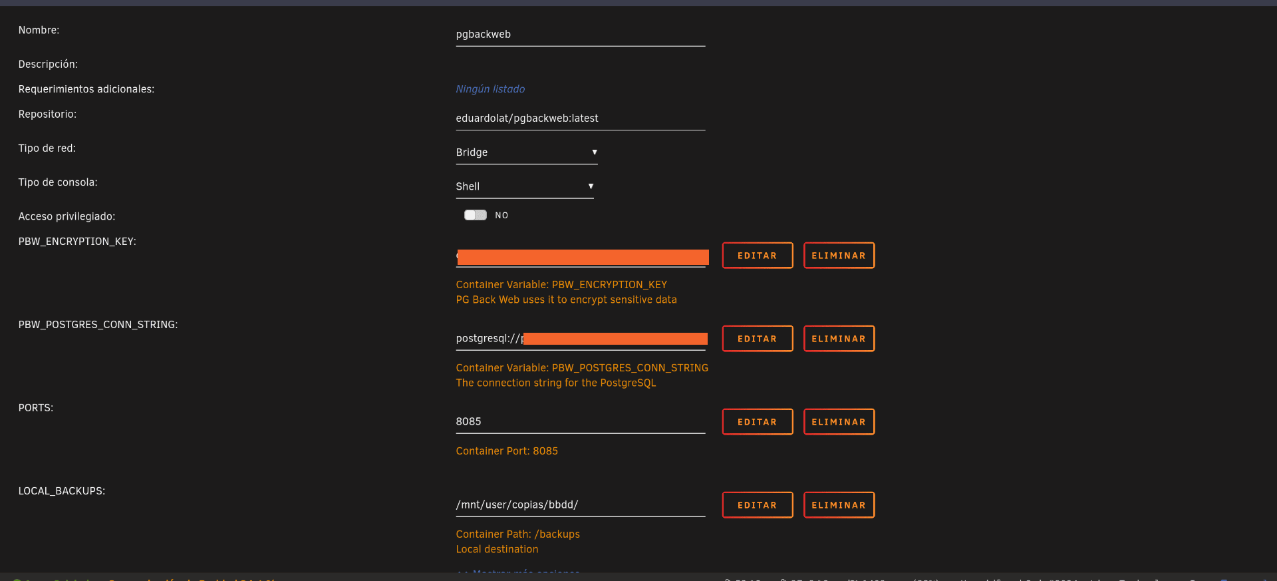Open the Tipo de red Bridge dropdown
The width and height of the screenshot is (1277, 581).
tap(527, 152)
